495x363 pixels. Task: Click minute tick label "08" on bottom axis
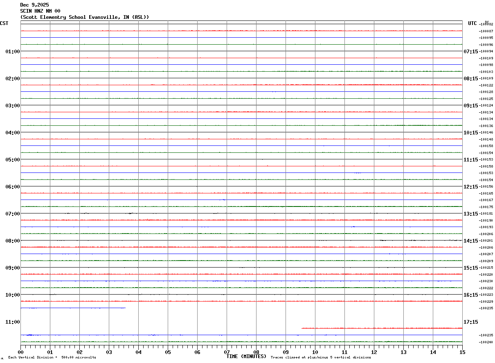point(256,352)
